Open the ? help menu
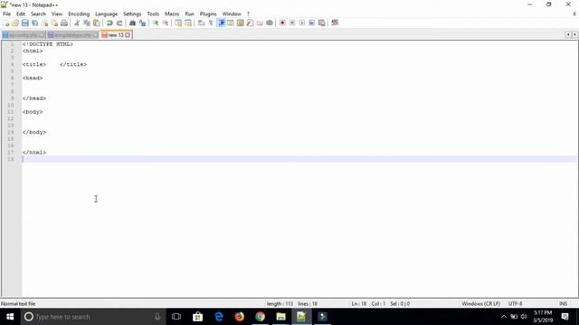 coord(248,14)
